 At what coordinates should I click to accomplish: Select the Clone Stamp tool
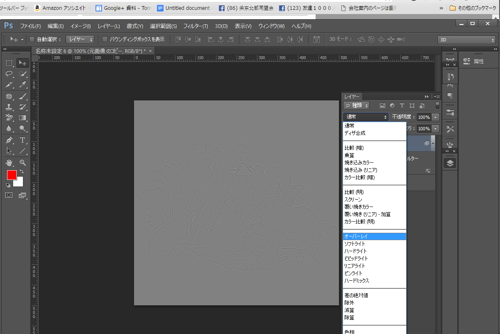9,107
